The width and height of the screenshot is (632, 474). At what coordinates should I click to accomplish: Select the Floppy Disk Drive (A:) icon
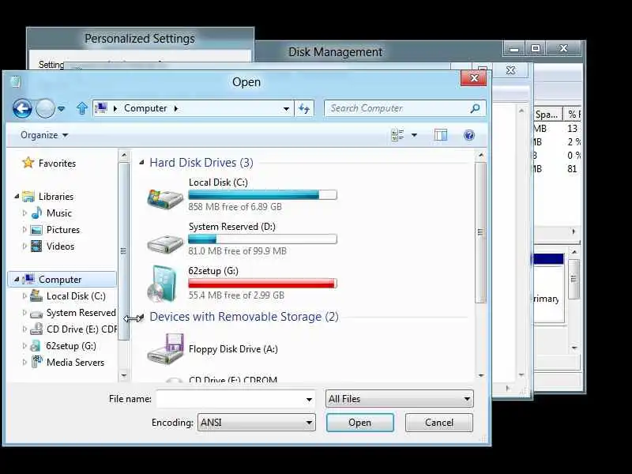166,349
